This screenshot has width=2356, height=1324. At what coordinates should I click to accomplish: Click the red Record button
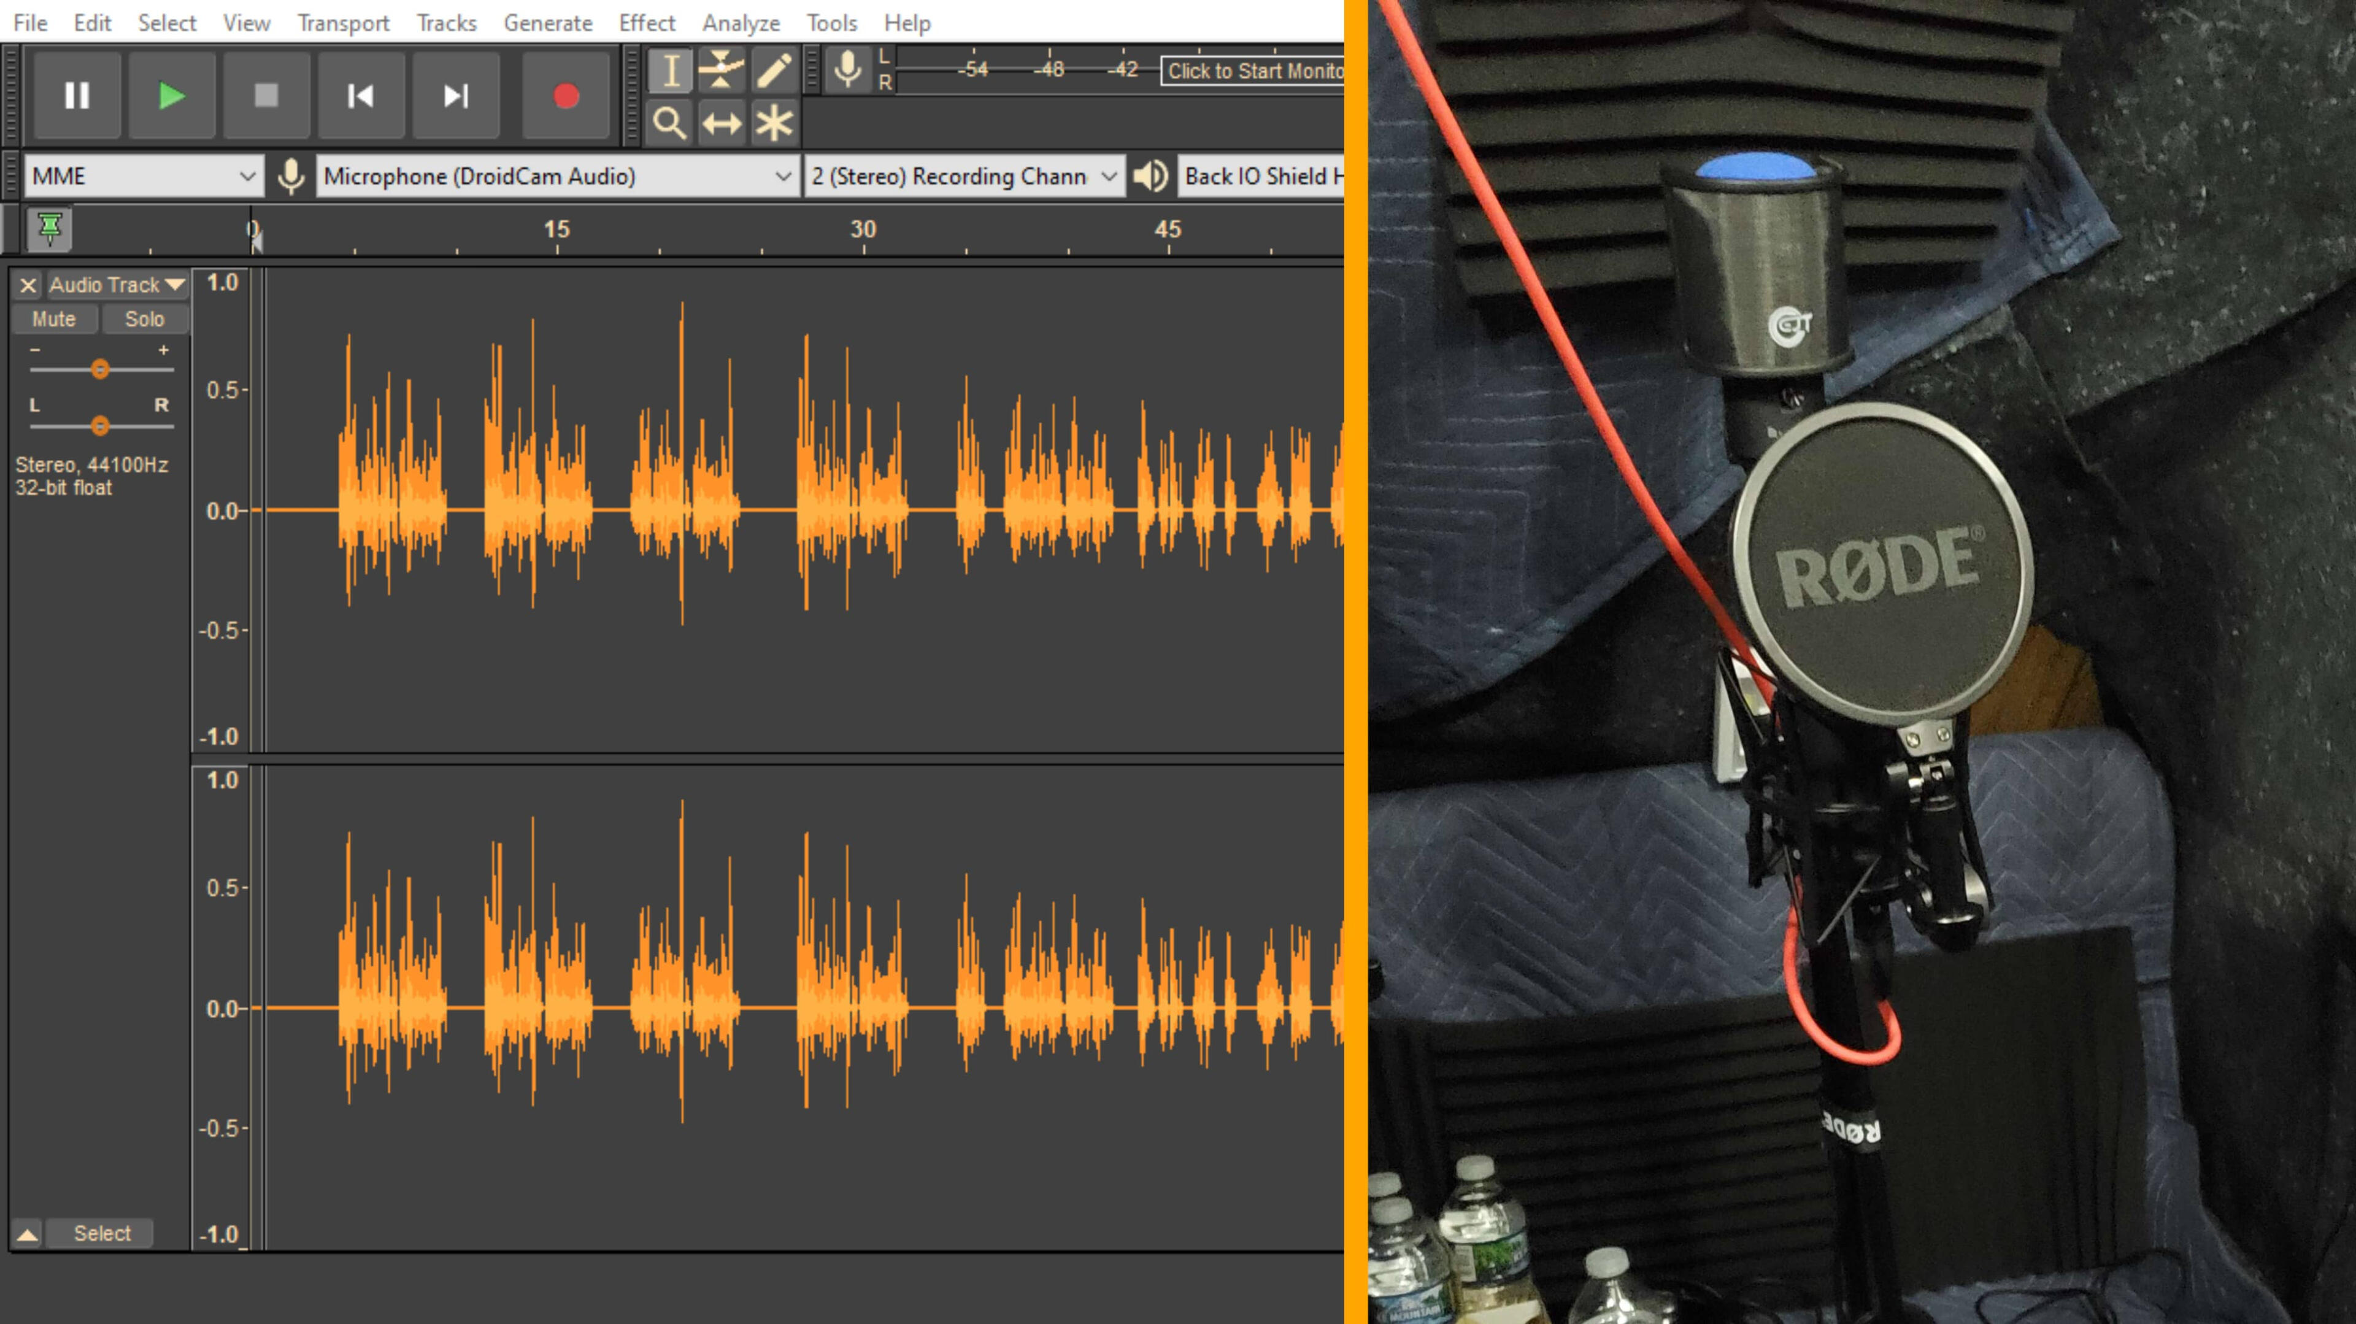[565, 96]
